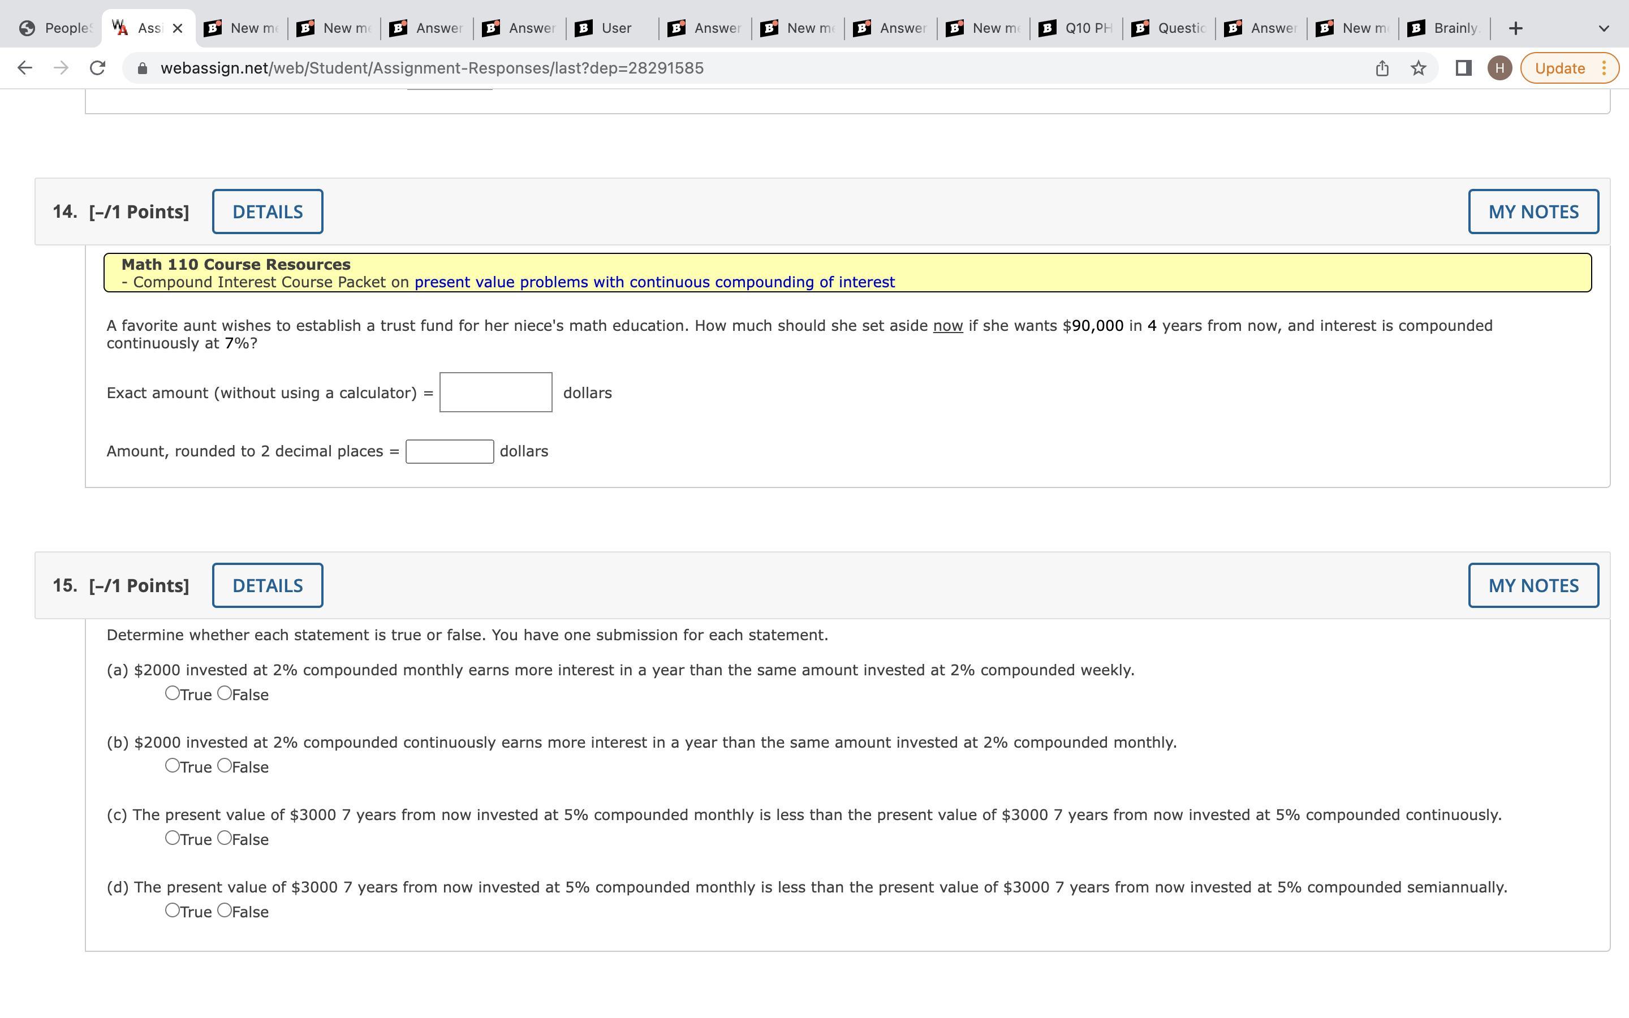Select False for statement (b)
The width and height of the screenshot is (1629, 1018).
click(225, 766)
